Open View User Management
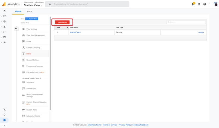The height and width of the screenshot is (128, 219). click(x=36, y=35)
